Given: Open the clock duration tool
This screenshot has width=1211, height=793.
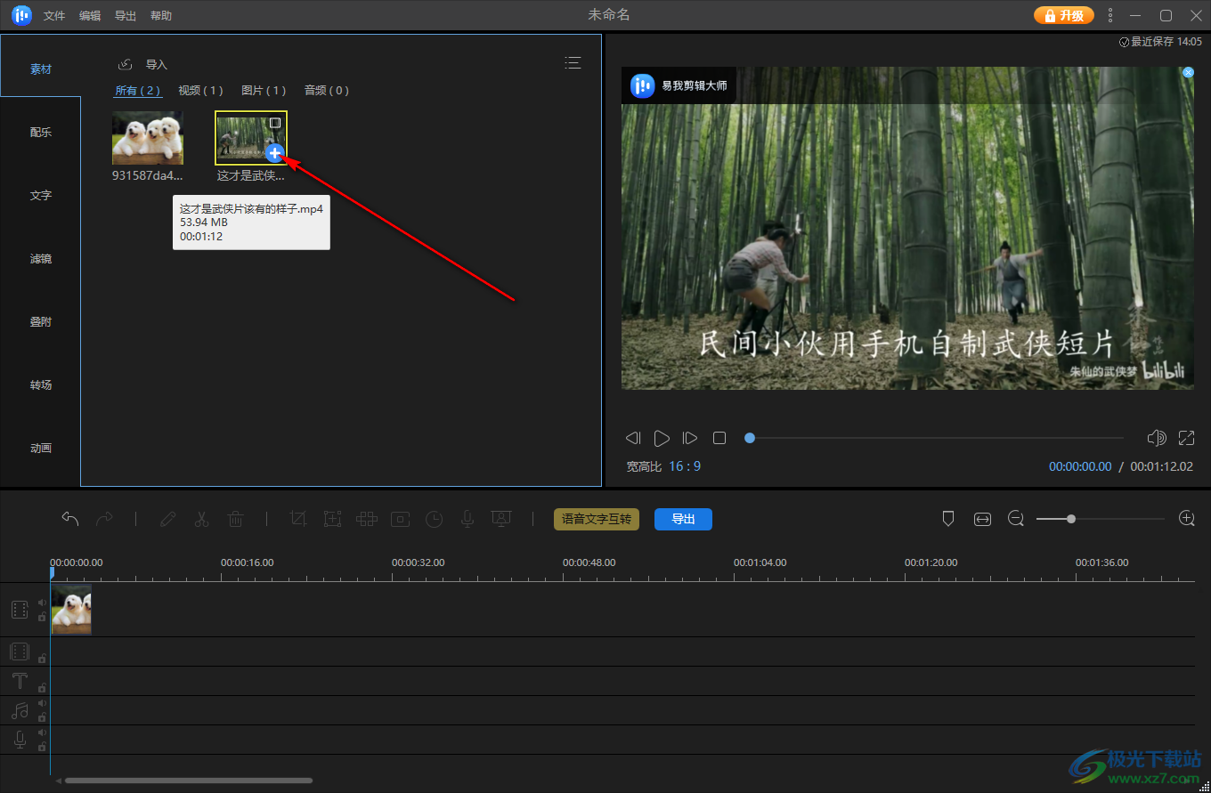Looking at the screenshot, I should [434, 519].
